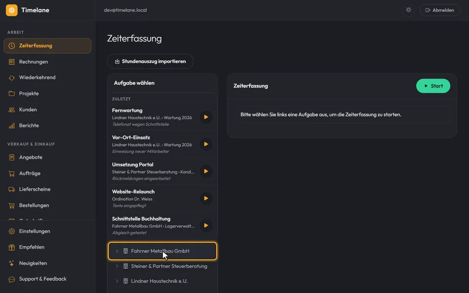Start timer for Fernwartung task
Viewport: 469px width, 293px height.
pos(206,117)
